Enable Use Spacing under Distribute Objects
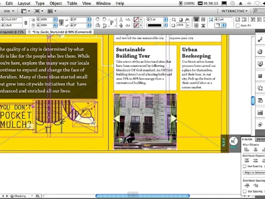 tap(245, 166)
